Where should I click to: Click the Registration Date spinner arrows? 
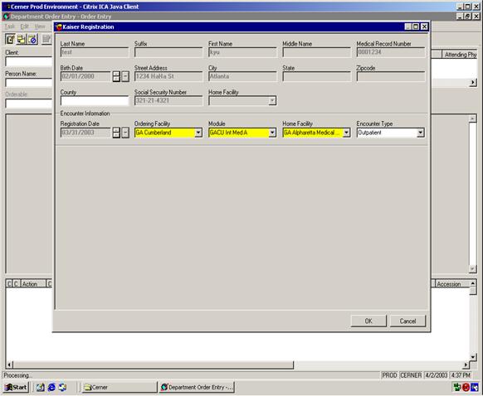click(x=116, y=133)
